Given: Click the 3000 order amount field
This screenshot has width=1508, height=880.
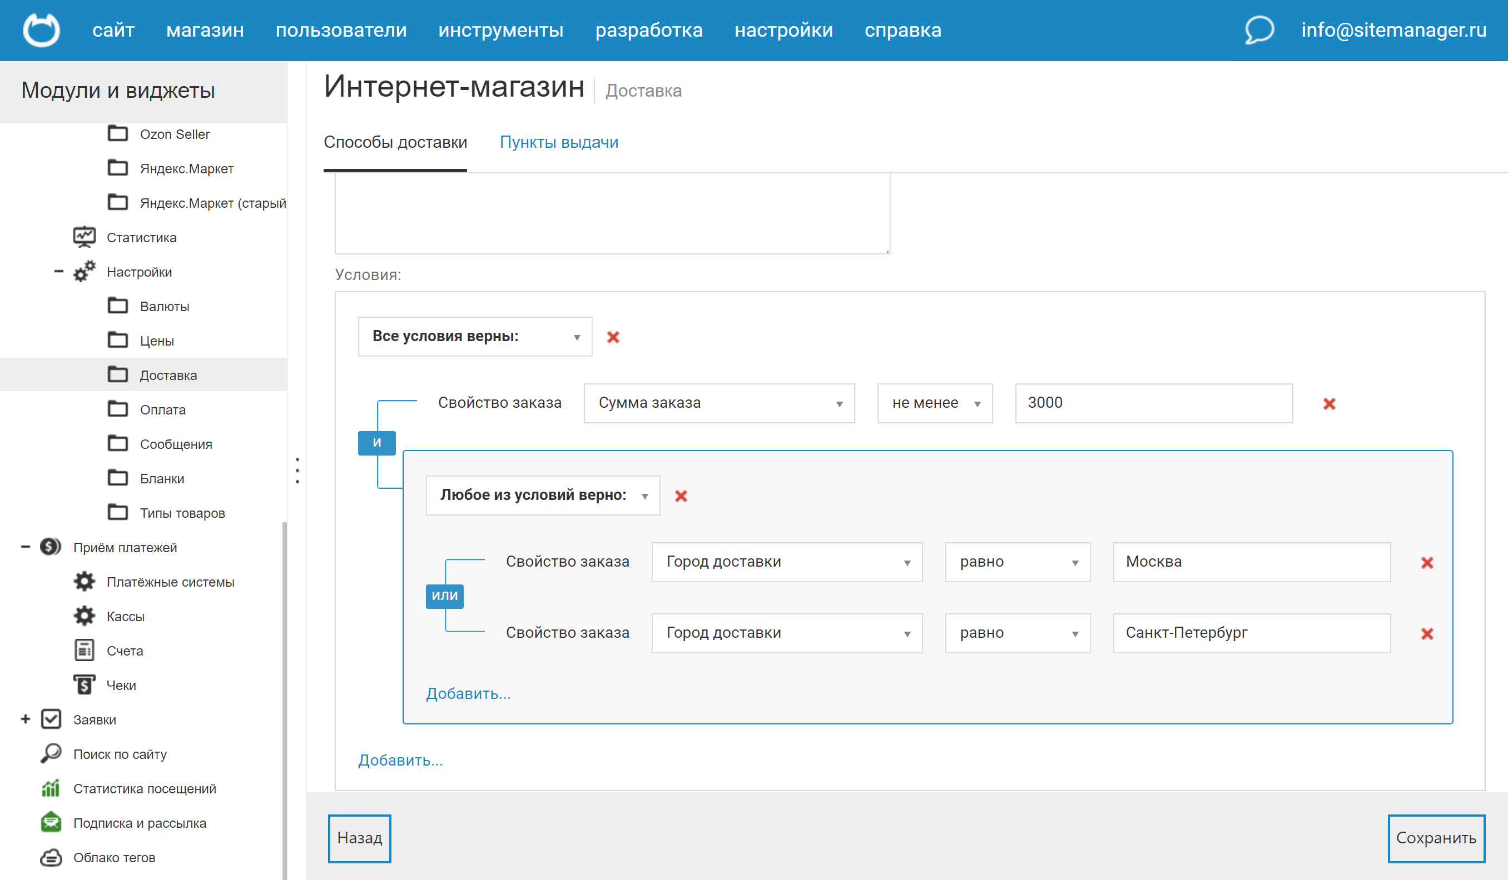Looking at the screenshot, I should pyautogui.click(x=1153, y=403).
